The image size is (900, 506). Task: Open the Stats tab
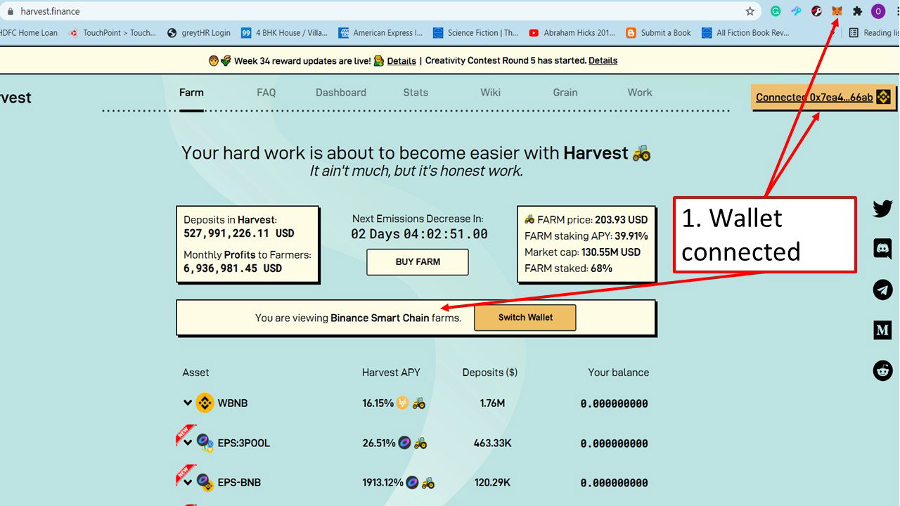416,93
